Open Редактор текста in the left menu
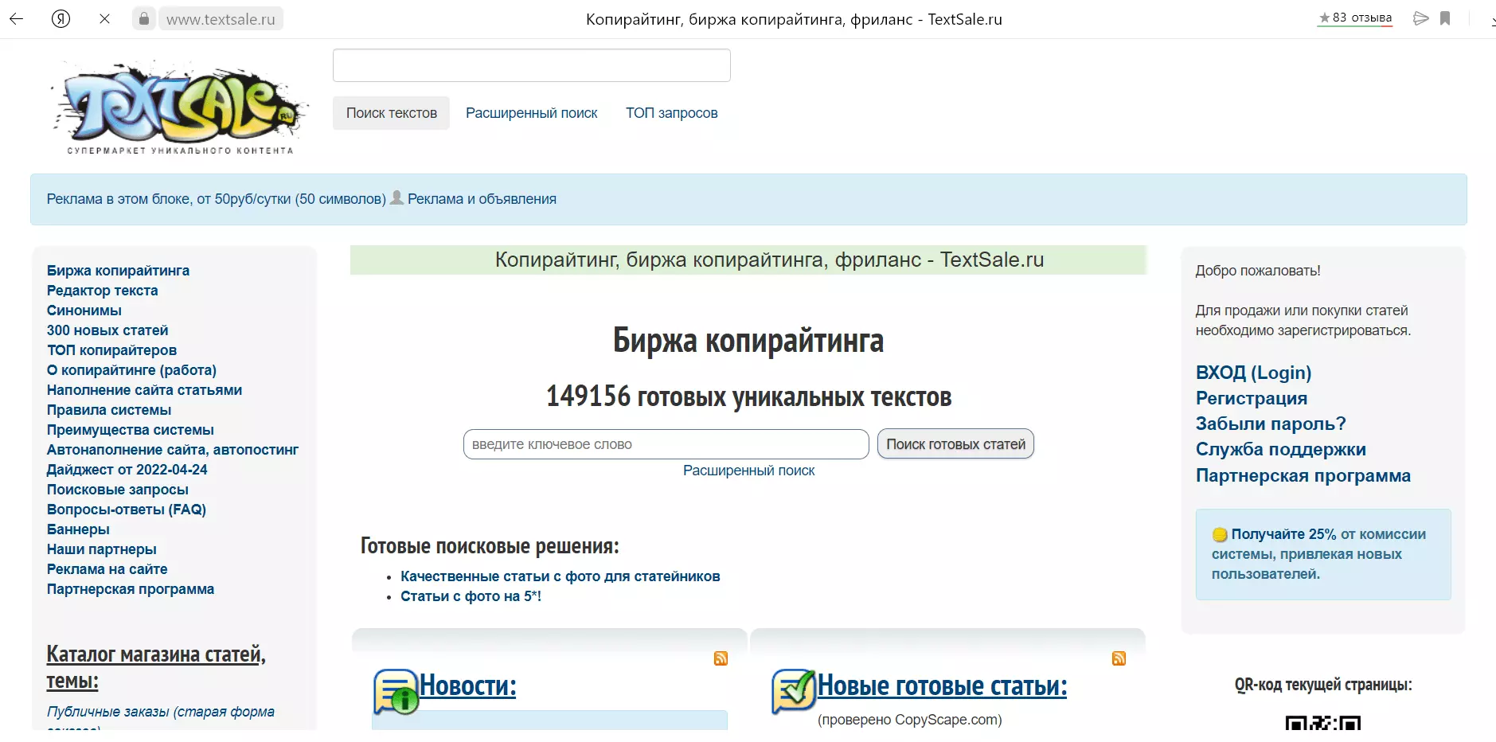Screen dimensions: 1496x742 102,291
